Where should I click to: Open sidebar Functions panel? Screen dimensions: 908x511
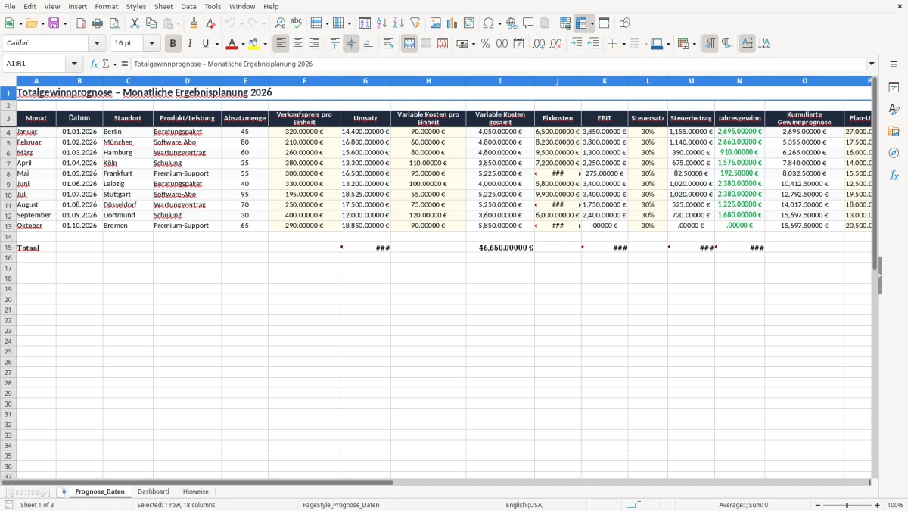(x=894, y=176)
